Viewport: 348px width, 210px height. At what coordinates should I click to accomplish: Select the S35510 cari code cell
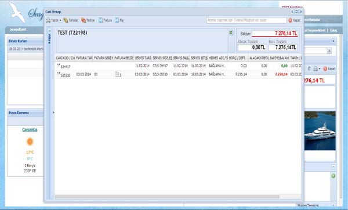(x=66, y=75)
